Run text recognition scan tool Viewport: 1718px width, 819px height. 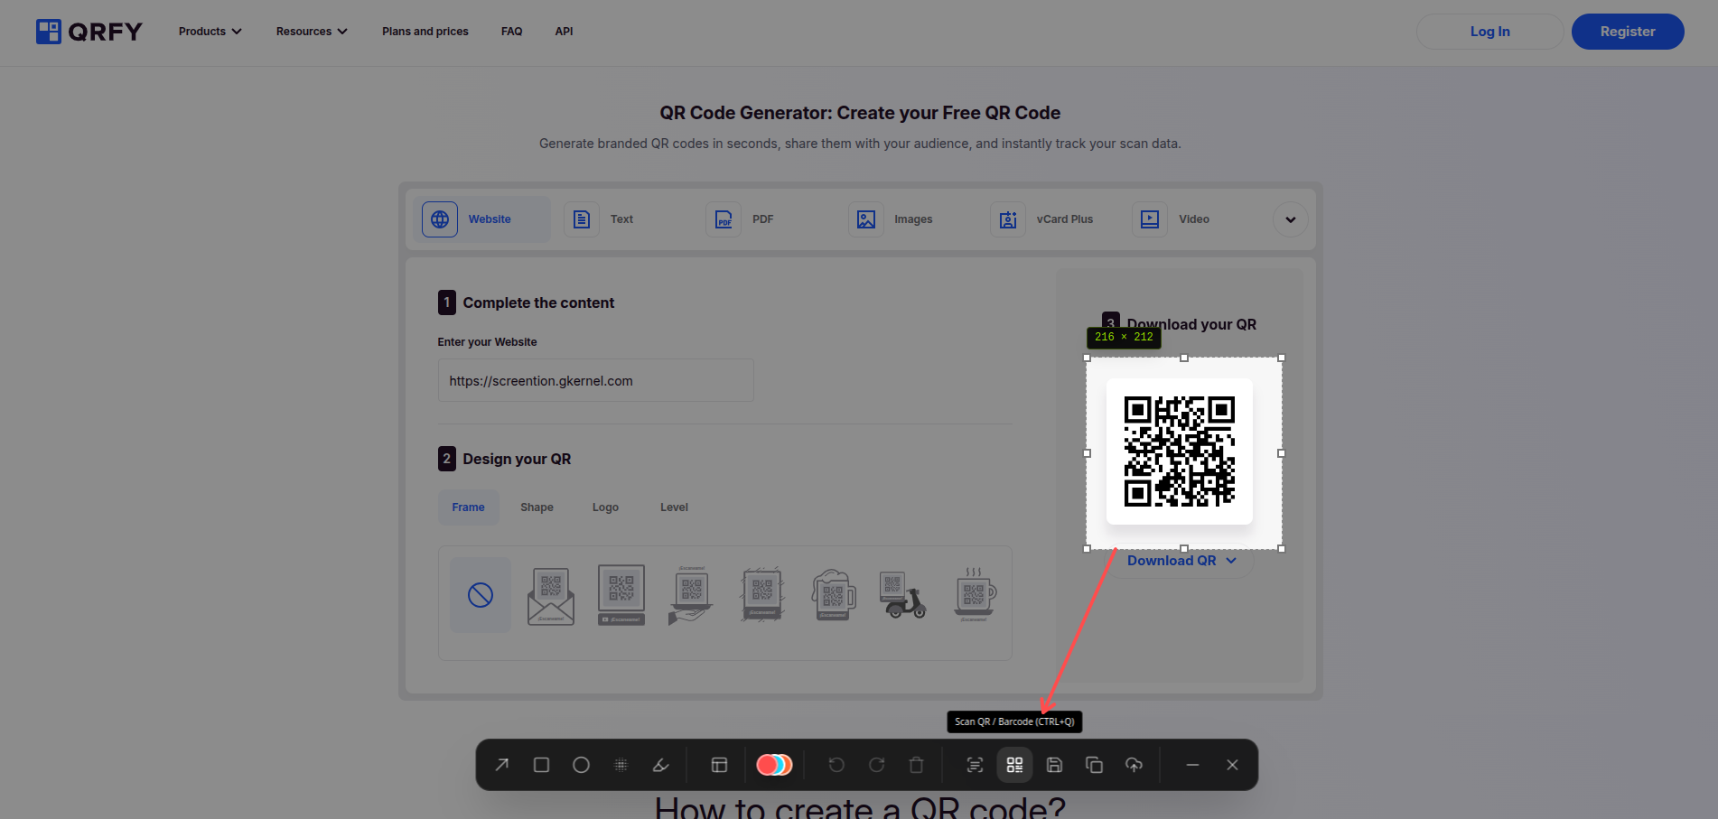coord(975,765)
